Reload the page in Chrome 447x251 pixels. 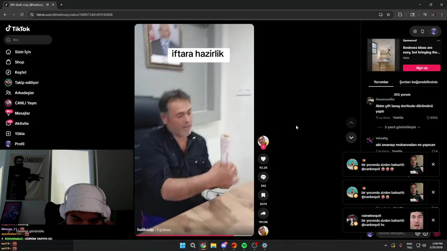(x=22, y=15)
